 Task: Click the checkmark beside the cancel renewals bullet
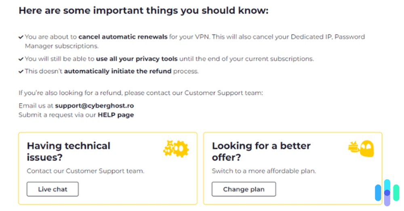pyautogui.click(x=21, y=37)
